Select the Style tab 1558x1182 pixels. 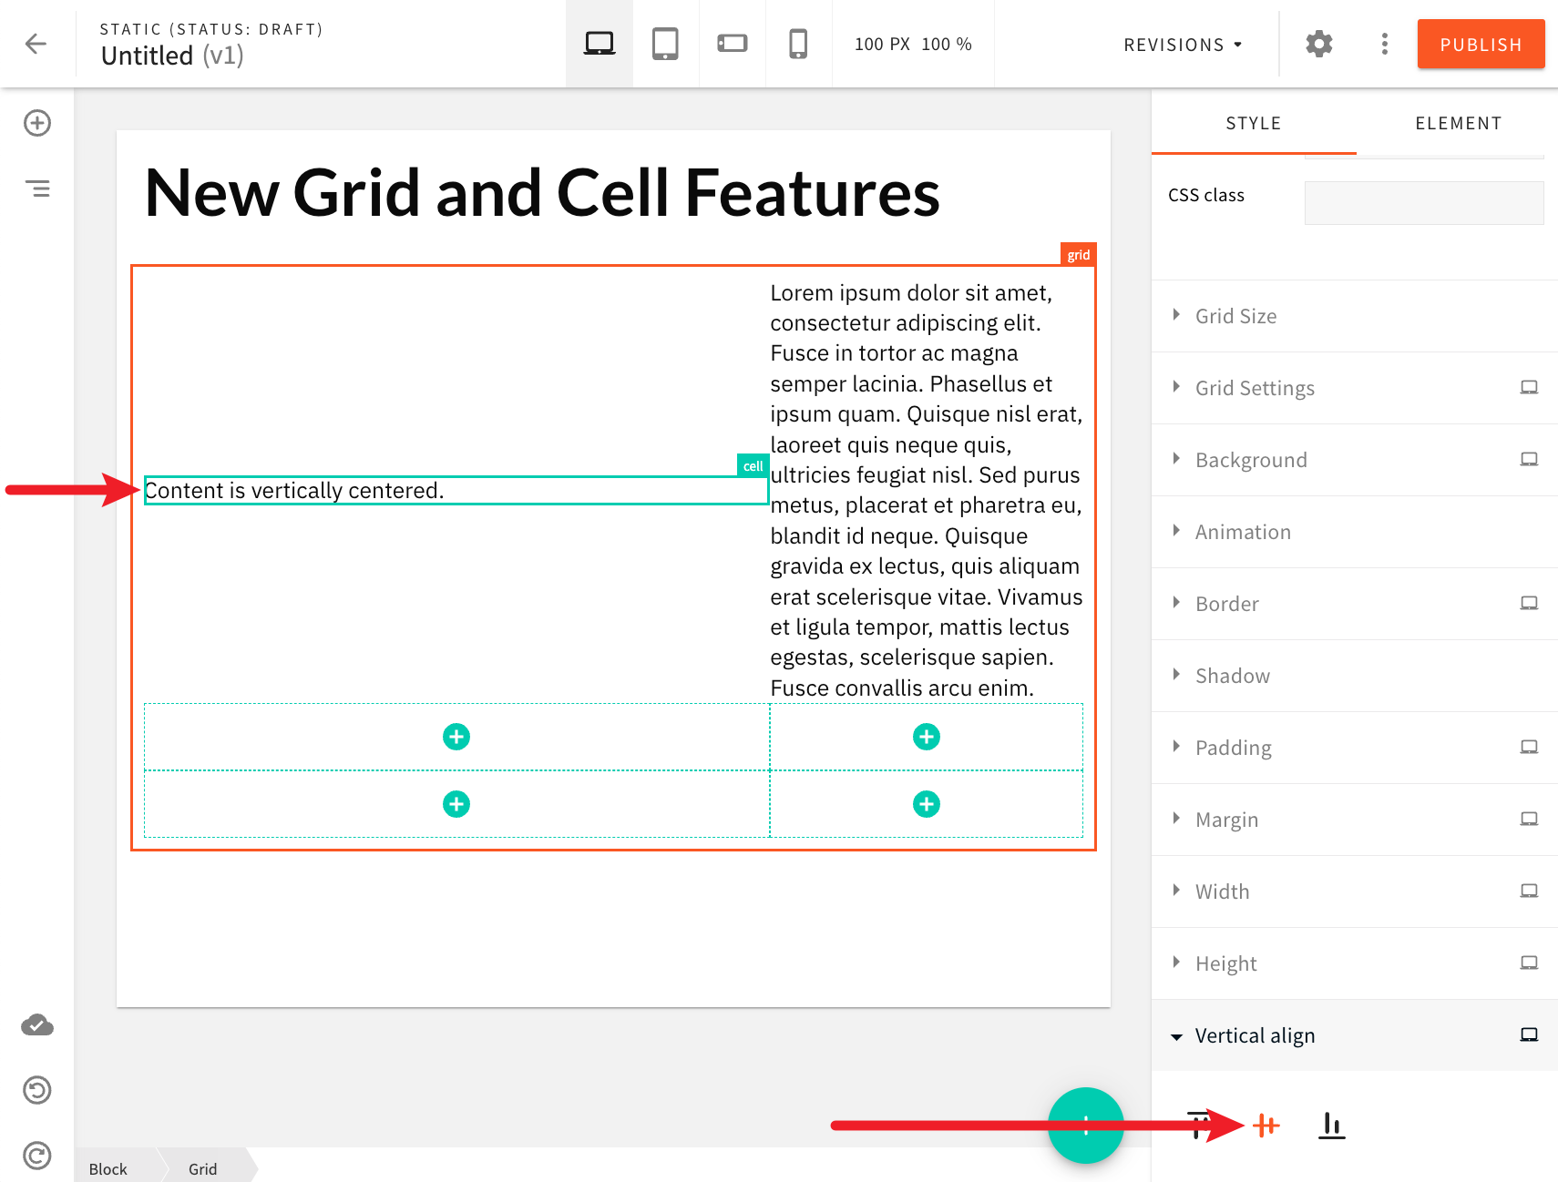click(1253, 123)
